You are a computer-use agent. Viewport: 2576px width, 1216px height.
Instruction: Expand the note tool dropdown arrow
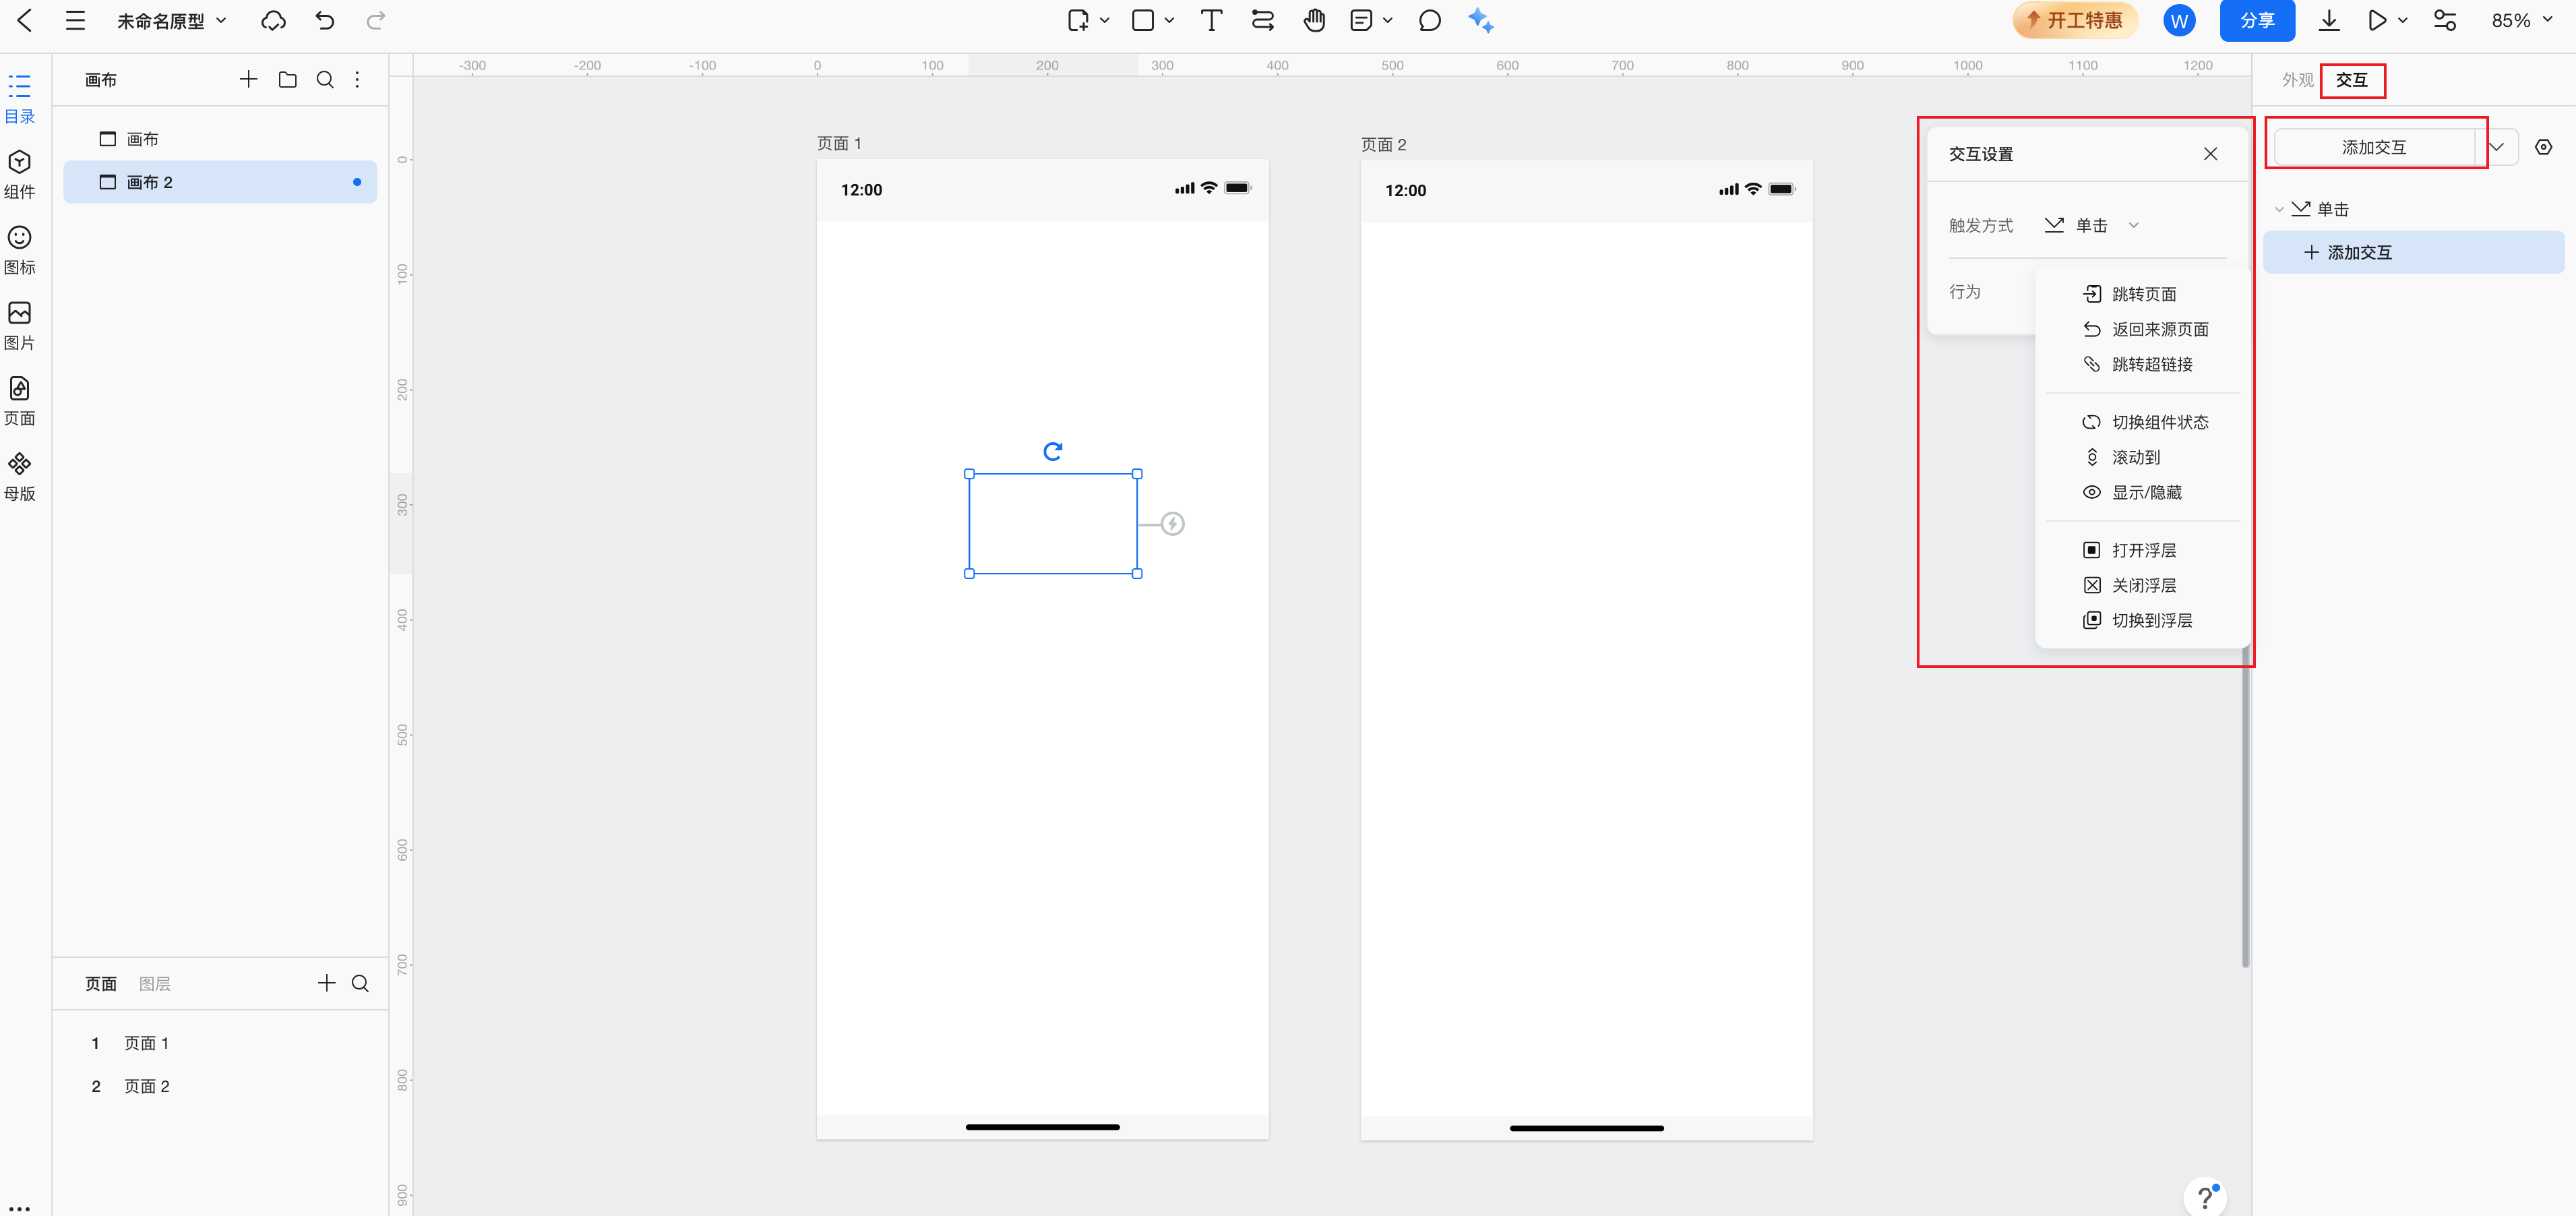point(1388,21)
